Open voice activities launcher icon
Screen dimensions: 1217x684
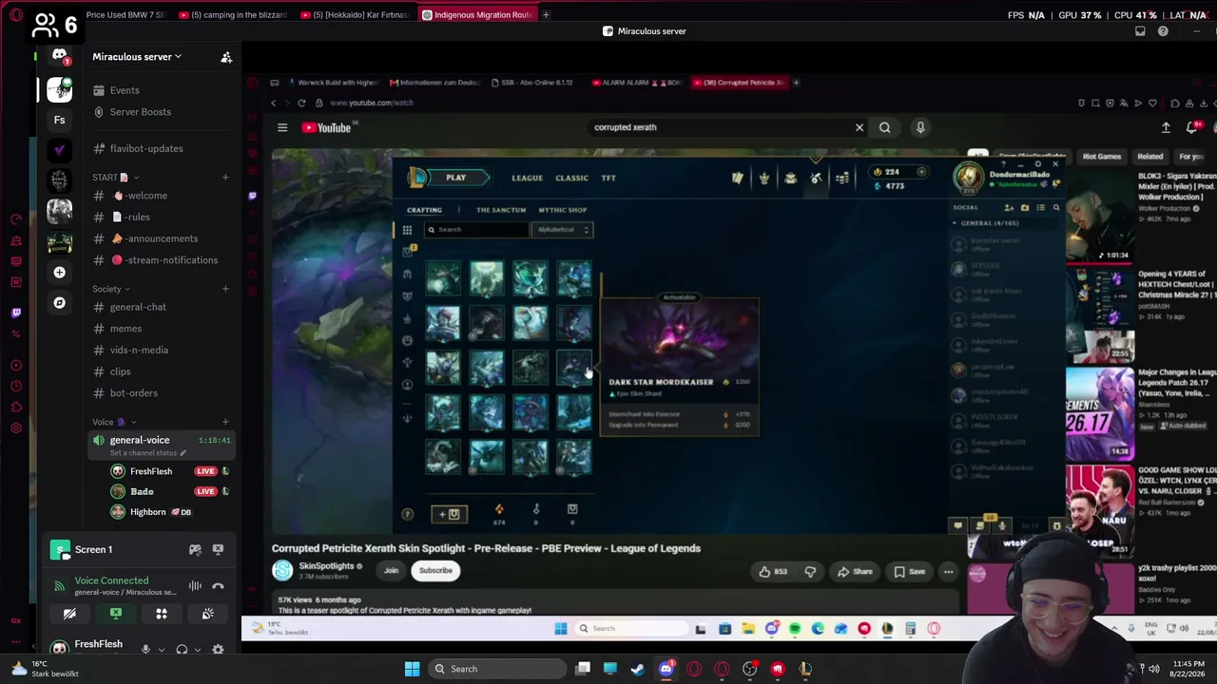click(x=162, y=614)
